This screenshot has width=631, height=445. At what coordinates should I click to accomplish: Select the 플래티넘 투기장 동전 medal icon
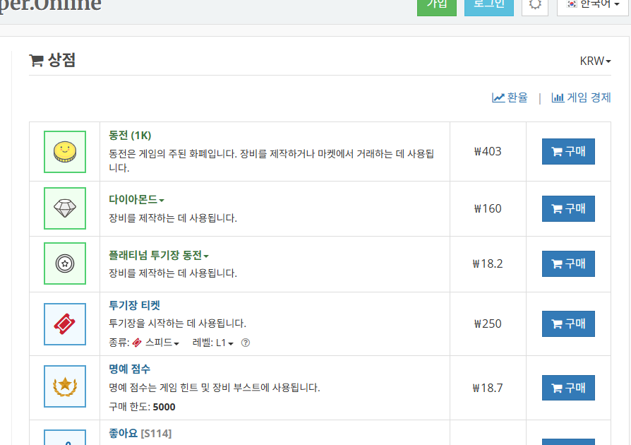point(65,263)
